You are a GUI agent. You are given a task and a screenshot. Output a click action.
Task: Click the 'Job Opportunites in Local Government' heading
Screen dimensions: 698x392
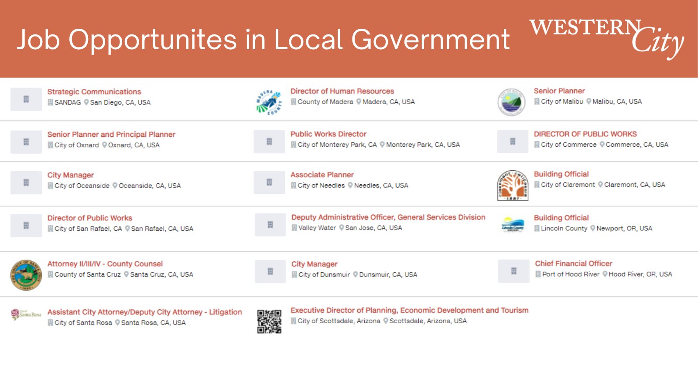pyautogui.click(x=263, y=39)
